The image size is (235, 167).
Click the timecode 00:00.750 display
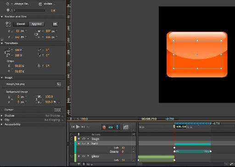pyautogui.click(x=149, y=119)
